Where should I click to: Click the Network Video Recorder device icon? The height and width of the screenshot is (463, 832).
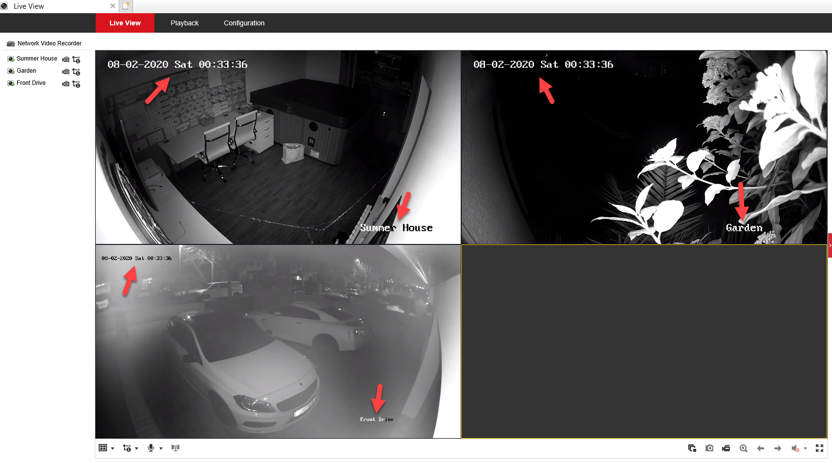pyautogui.click(x=11, y=43)
